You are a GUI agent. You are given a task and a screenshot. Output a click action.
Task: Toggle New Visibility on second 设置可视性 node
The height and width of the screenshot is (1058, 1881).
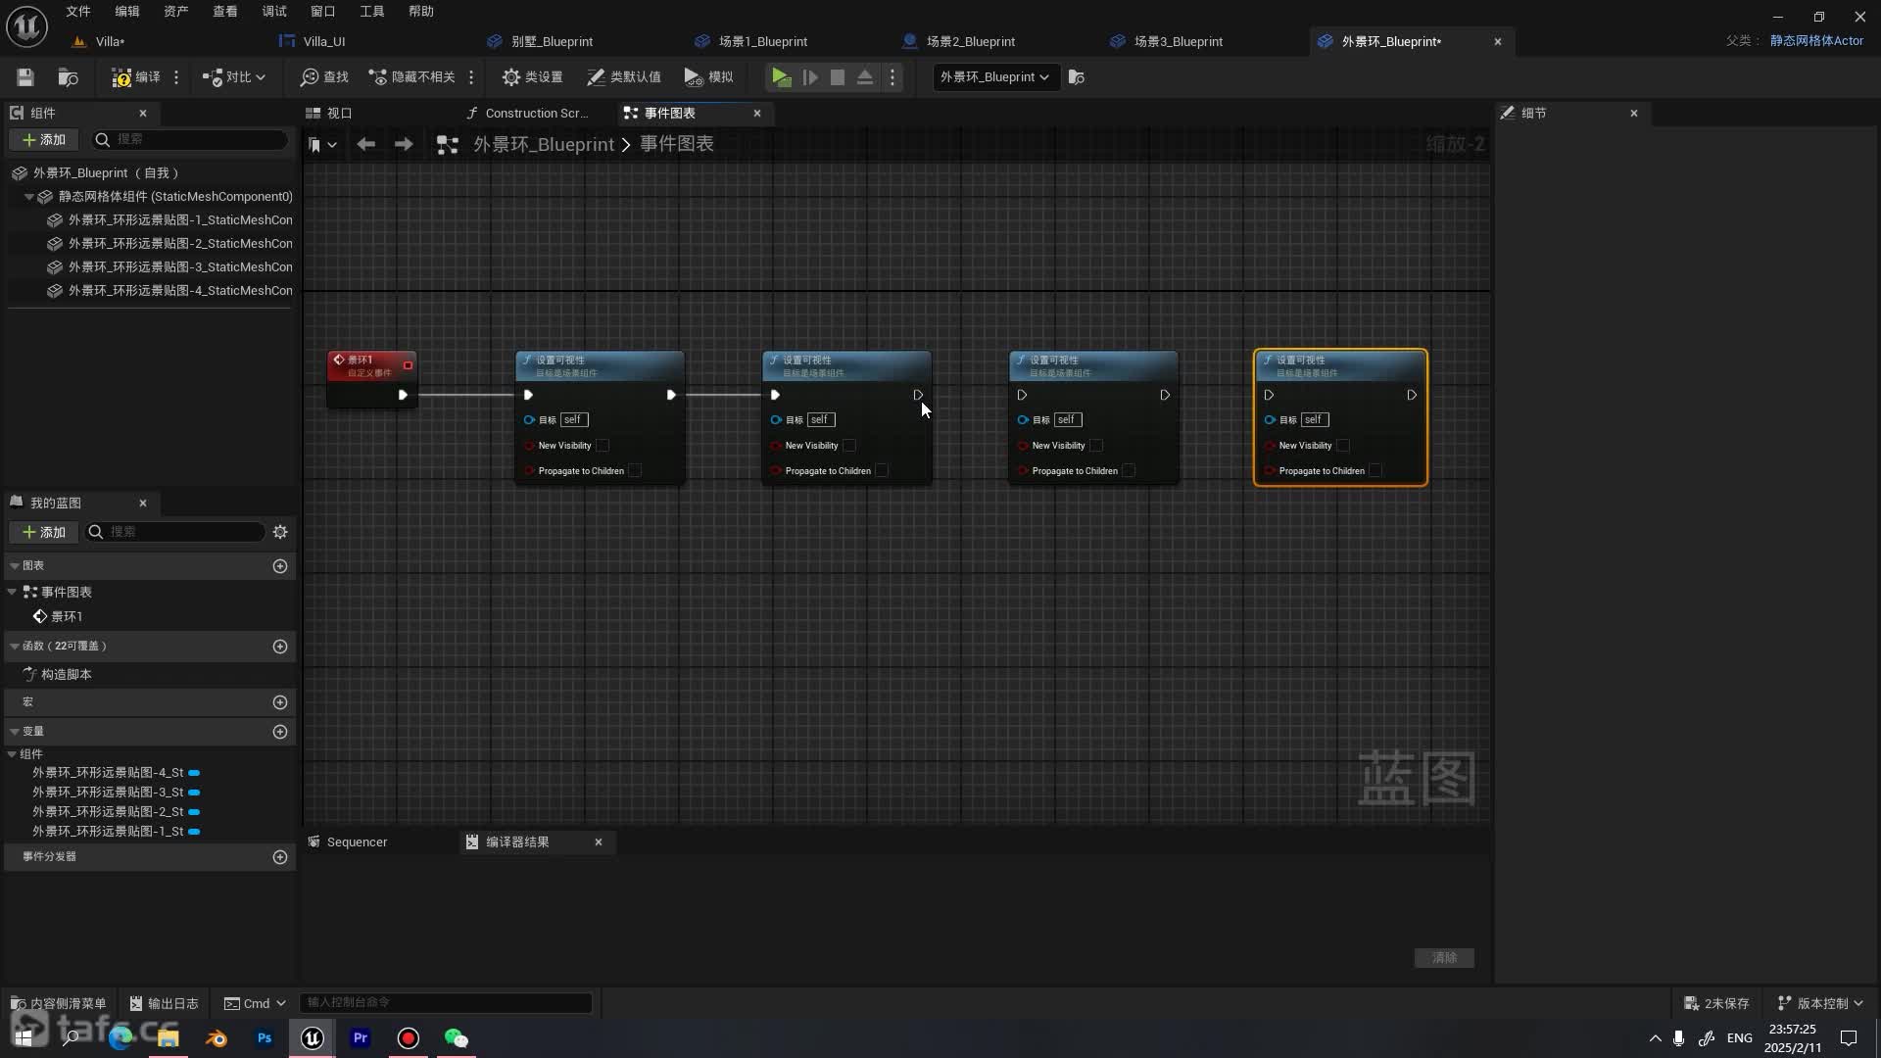(849, 446)
